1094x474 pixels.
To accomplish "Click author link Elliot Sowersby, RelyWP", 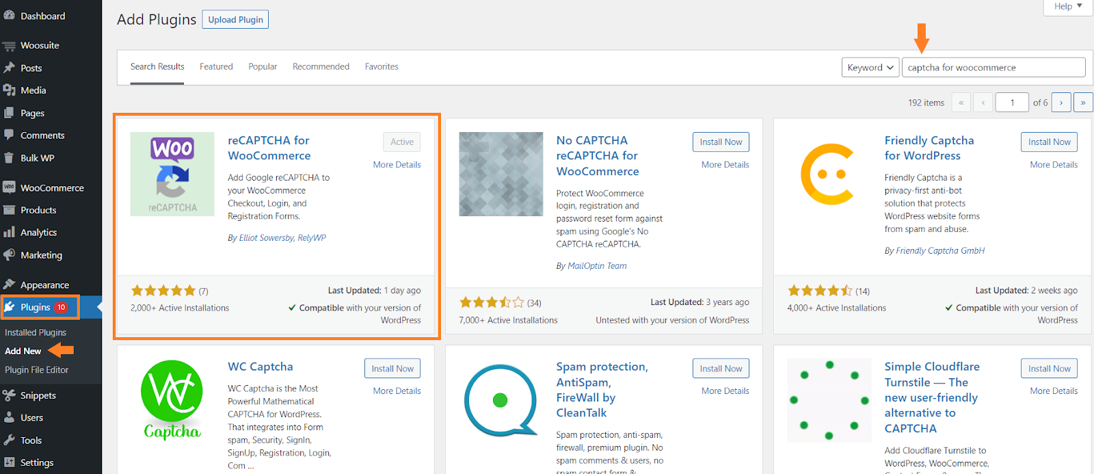I will click(282, 238).
